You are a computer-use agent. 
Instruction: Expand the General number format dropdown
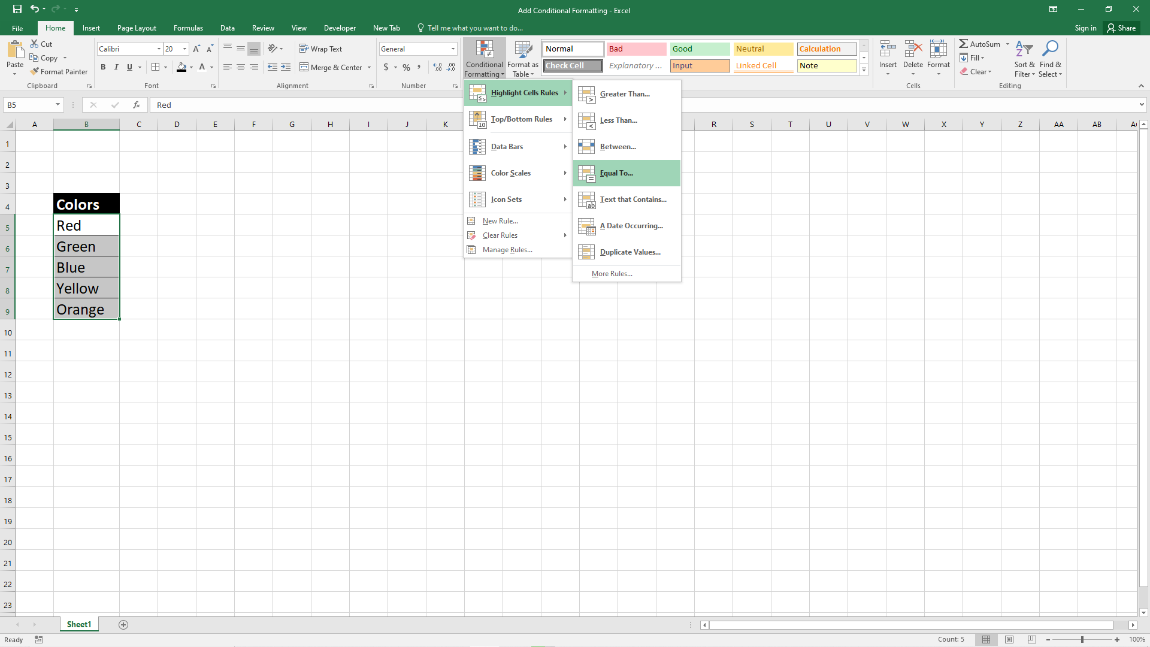pyautogui.click(x=452, y=49)
